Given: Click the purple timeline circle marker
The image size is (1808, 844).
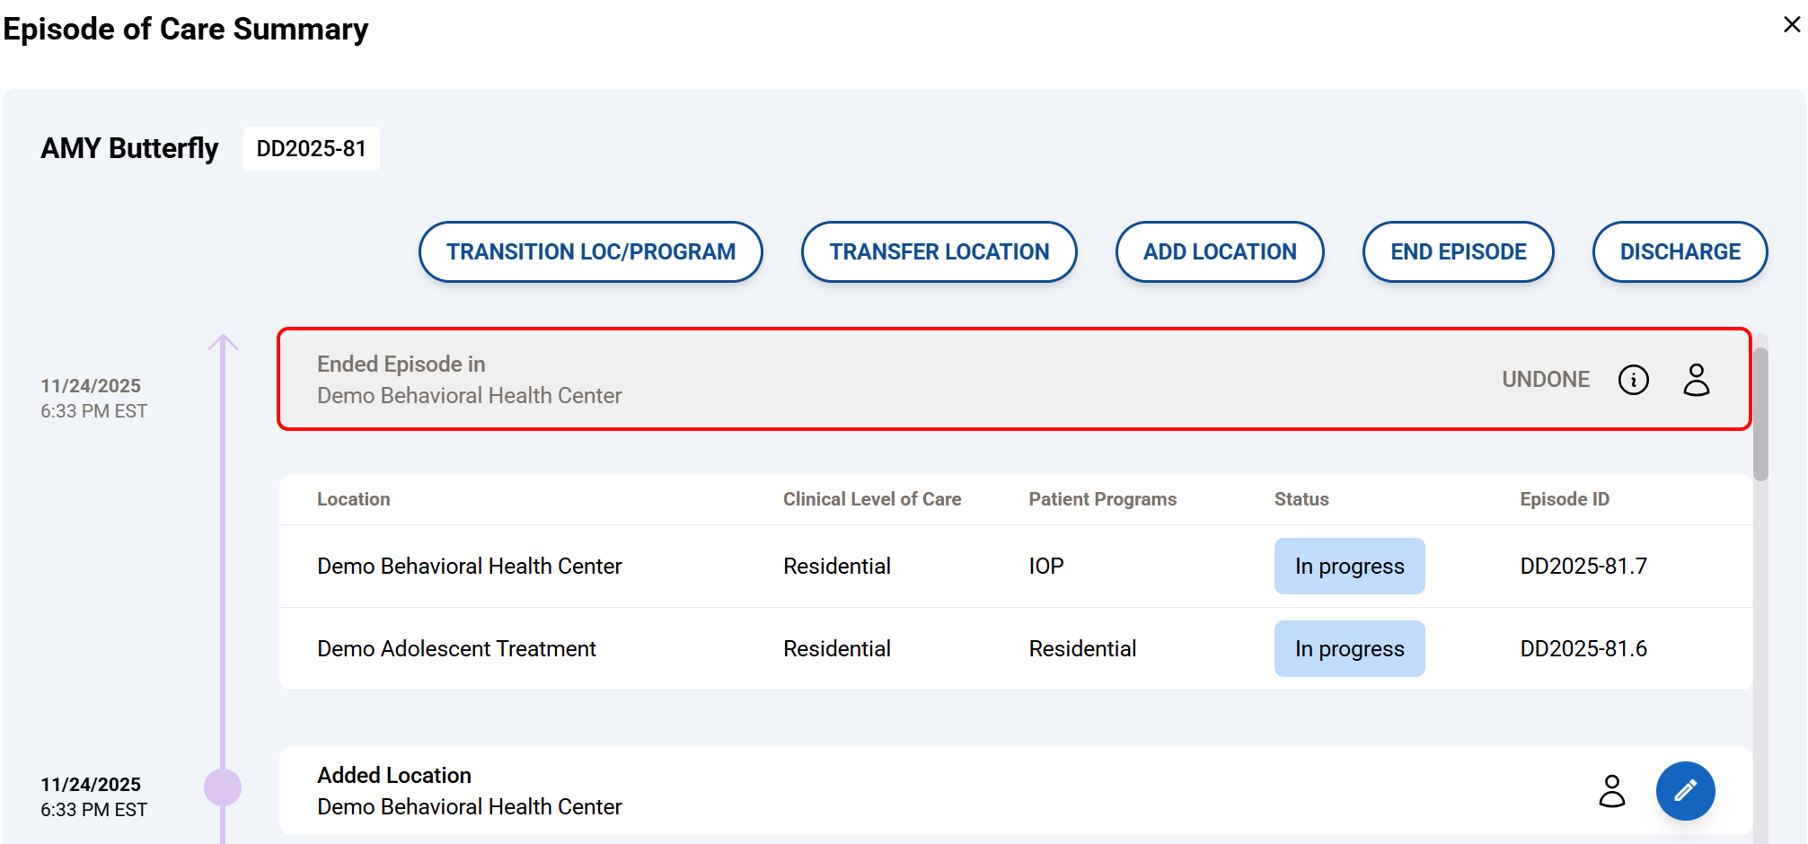Looking at the screenshot, I should (x=223, y=787).
